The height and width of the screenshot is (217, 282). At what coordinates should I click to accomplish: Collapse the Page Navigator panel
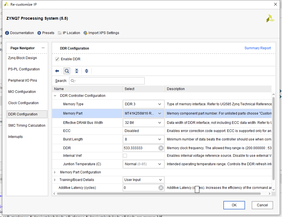(43, 48)
